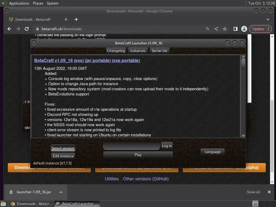Open the Chrome window menu button in titlebar

point(7,11)
